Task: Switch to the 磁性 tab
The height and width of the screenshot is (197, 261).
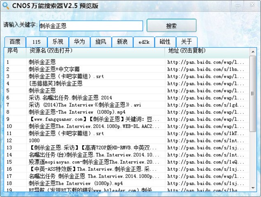Action: click(165, 42)
